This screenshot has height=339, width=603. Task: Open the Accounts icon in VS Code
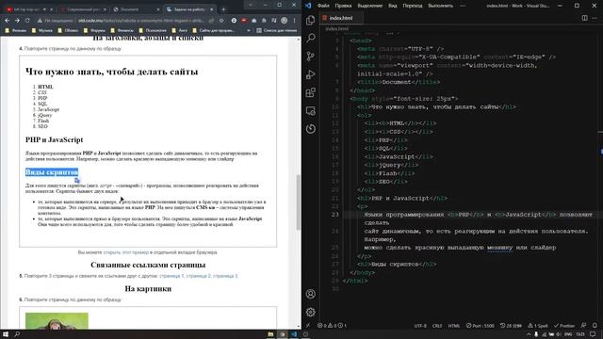(x=310, y=294)
